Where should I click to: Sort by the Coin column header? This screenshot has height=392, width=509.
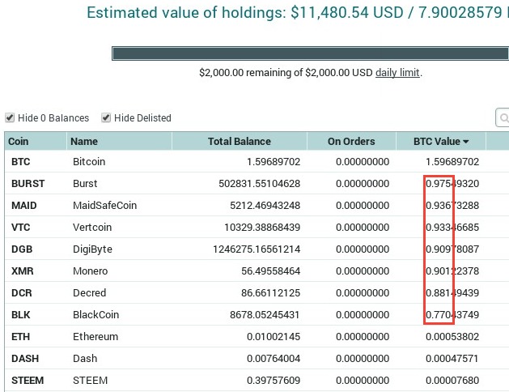(x=36, y=141)
